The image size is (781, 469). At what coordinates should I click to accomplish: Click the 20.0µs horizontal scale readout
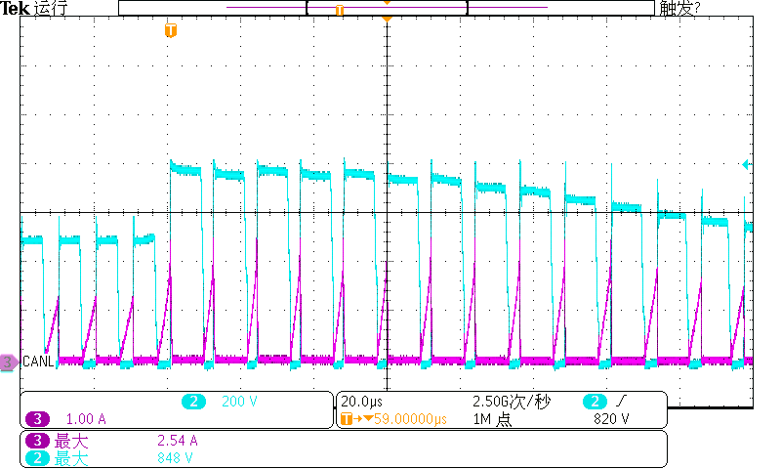(364, 402)
